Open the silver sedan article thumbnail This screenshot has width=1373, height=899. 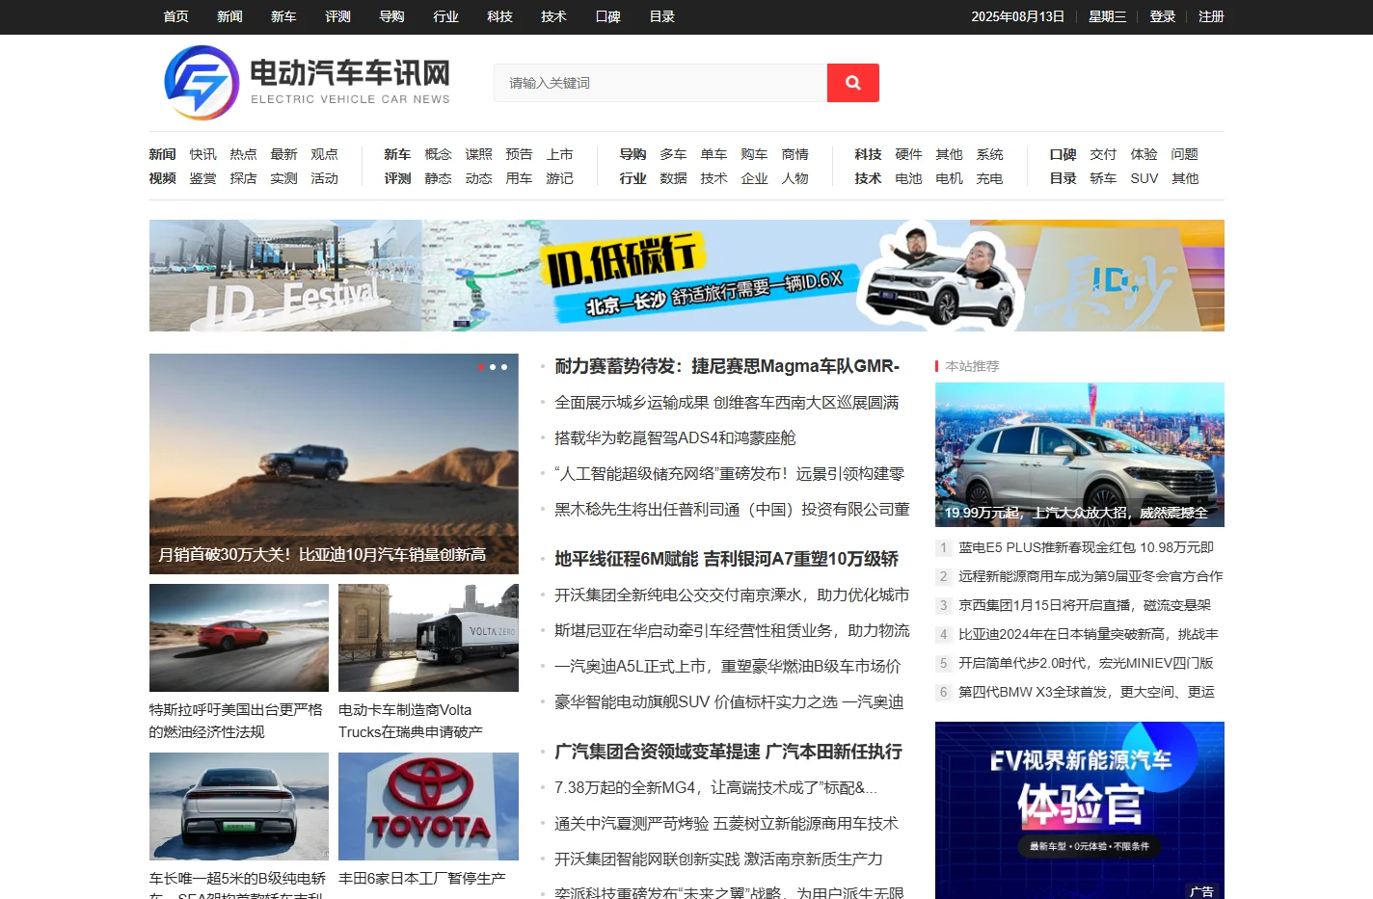239,806
